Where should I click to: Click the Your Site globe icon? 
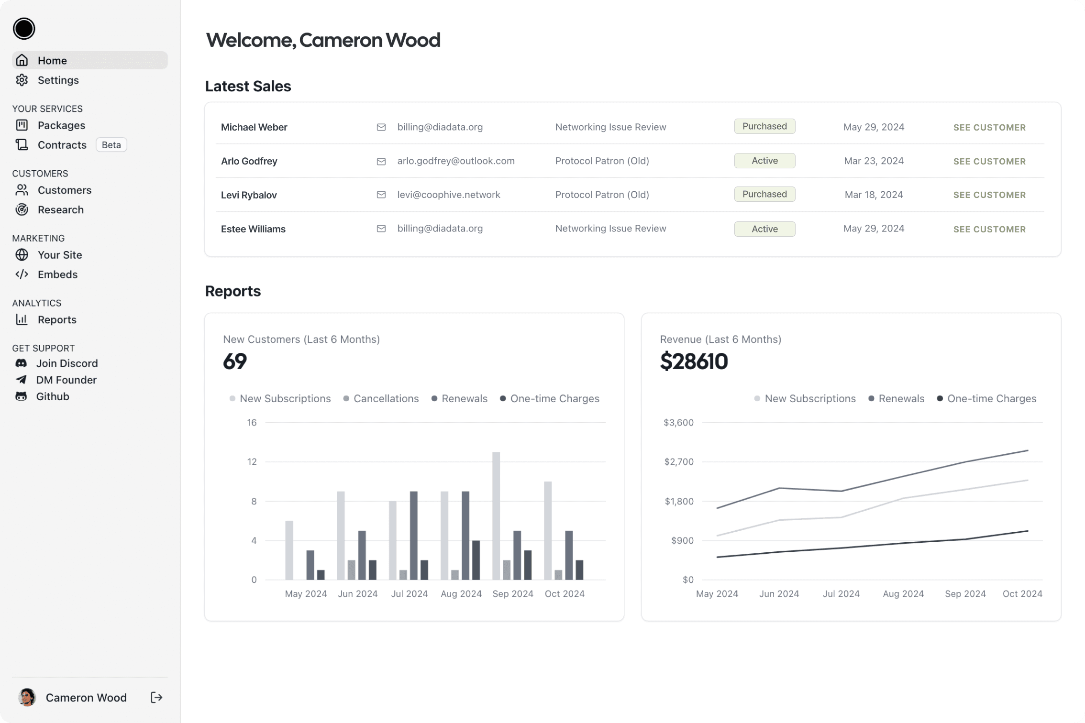point(22,255)
